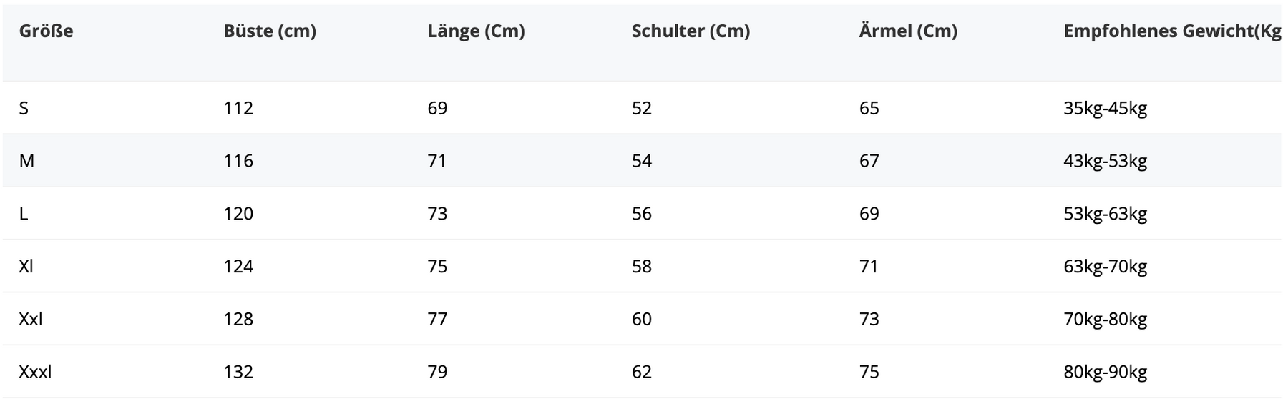Select the Xl size cell
The width and height of the screenshot is (1288, 399).
[x=26, y=267]
